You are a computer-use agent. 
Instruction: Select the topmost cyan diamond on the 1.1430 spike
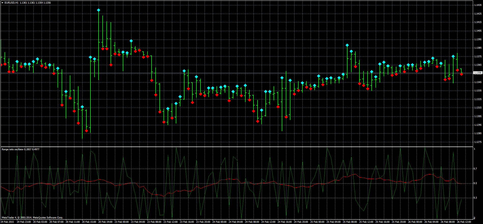point(99,10)
